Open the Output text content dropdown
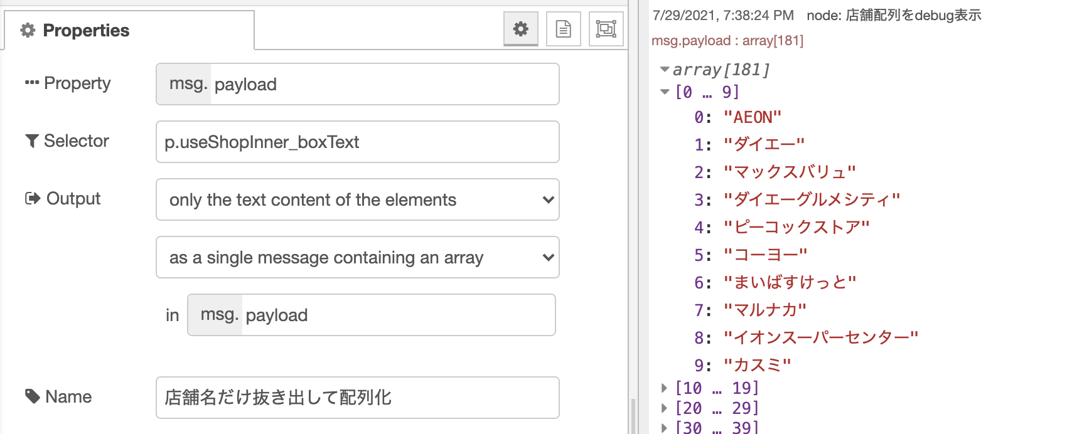The height and width of the screenshot is (434, 1067). 358,199
